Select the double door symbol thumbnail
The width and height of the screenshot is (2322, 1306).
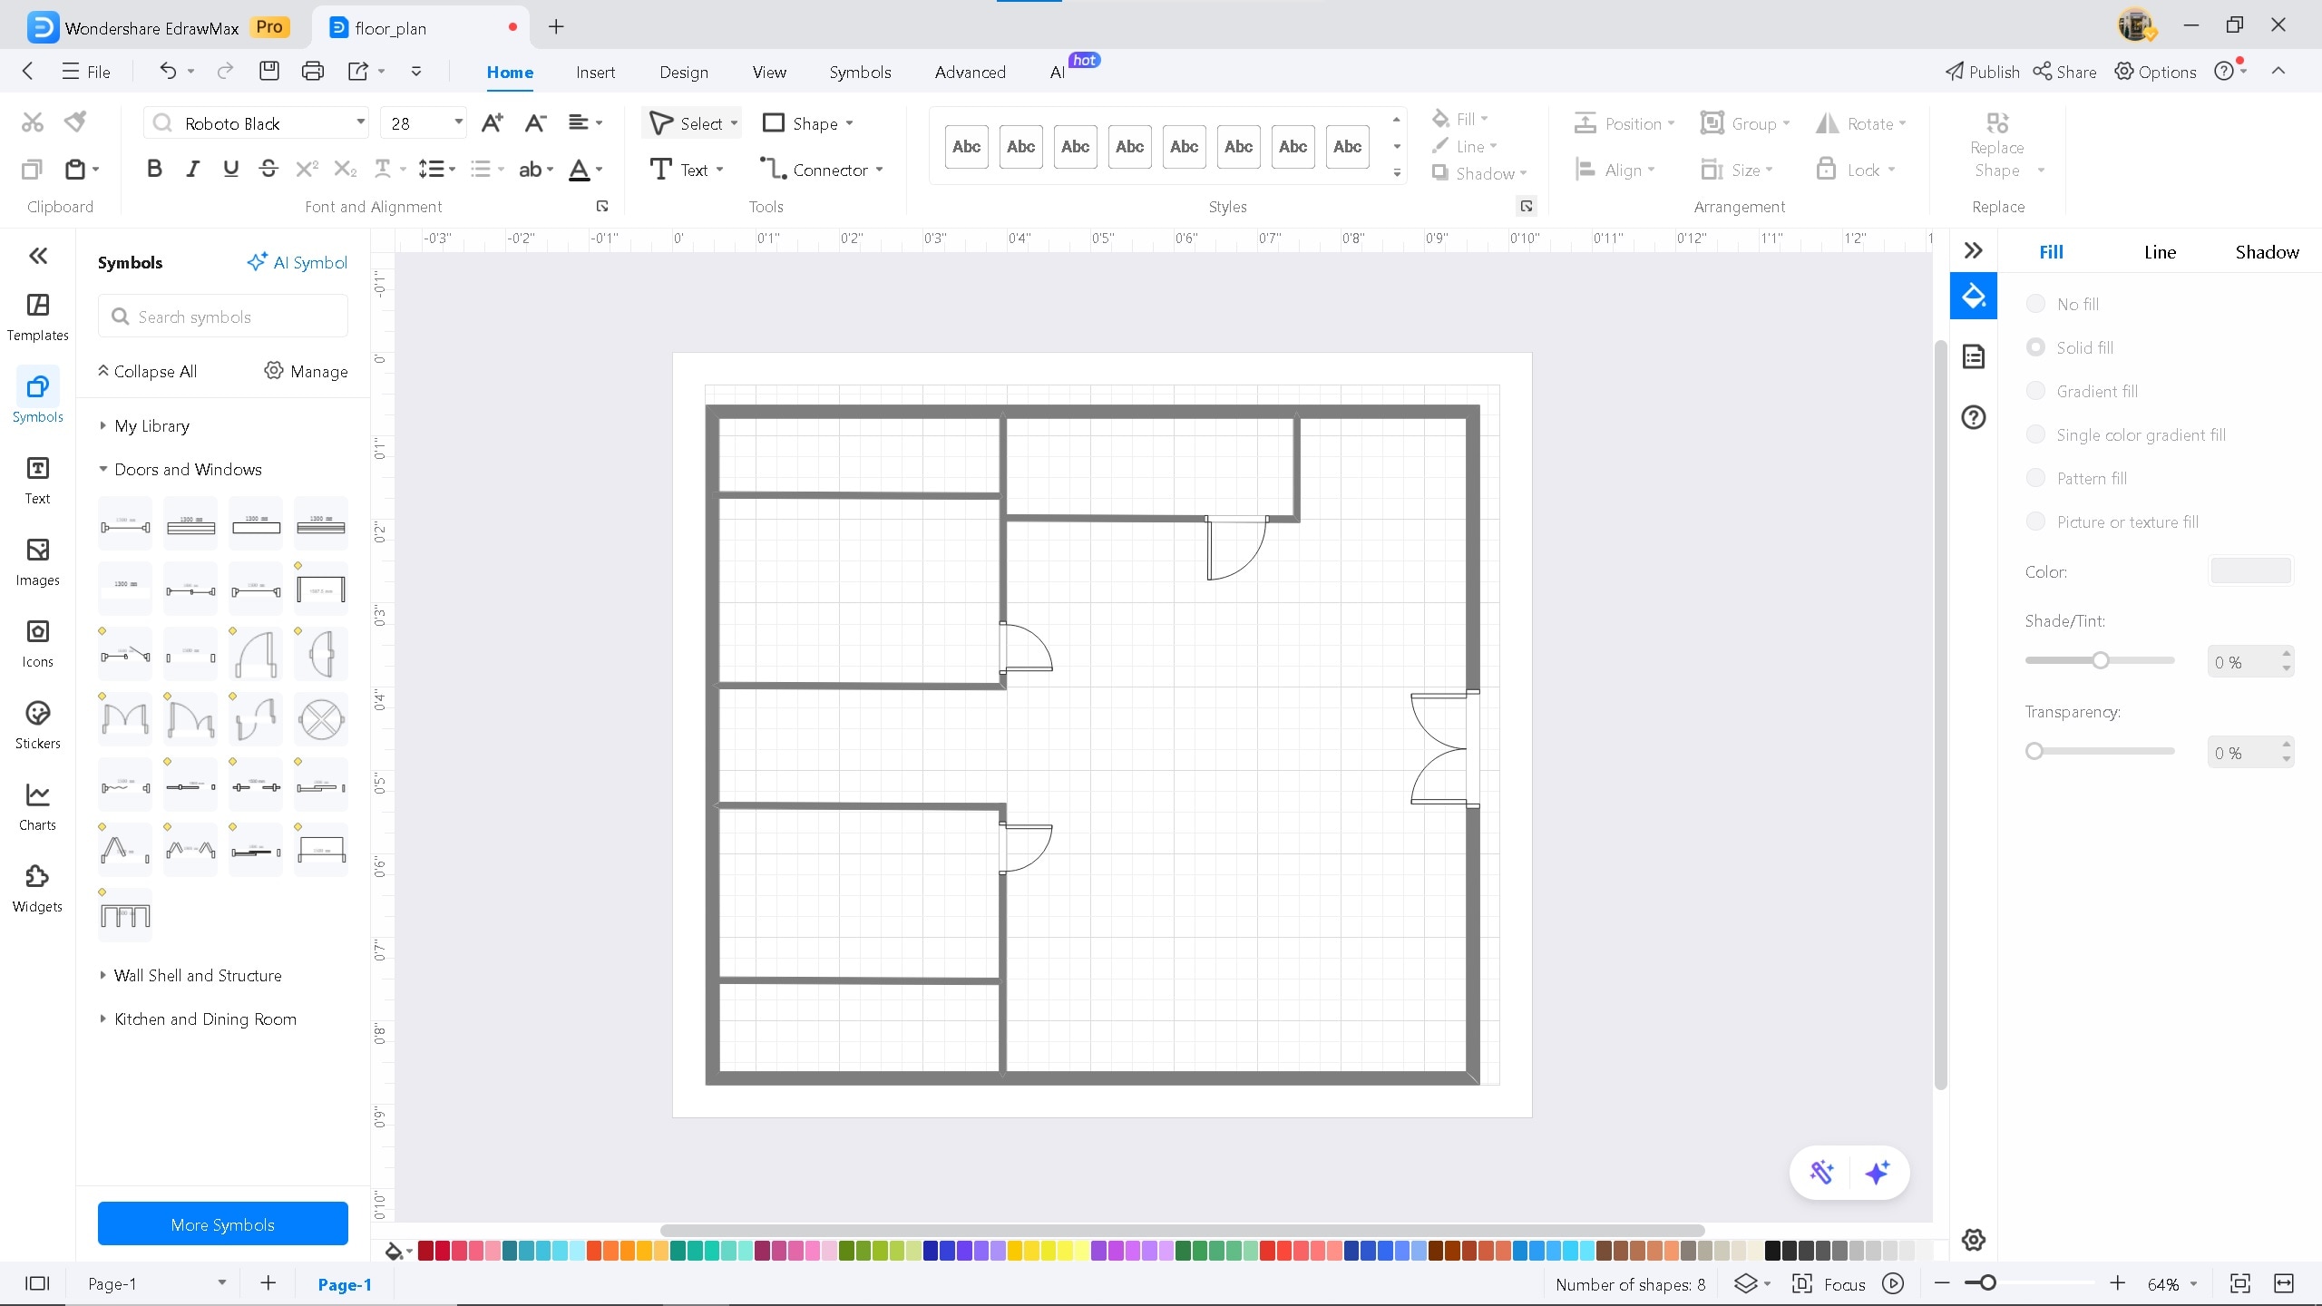125,718
